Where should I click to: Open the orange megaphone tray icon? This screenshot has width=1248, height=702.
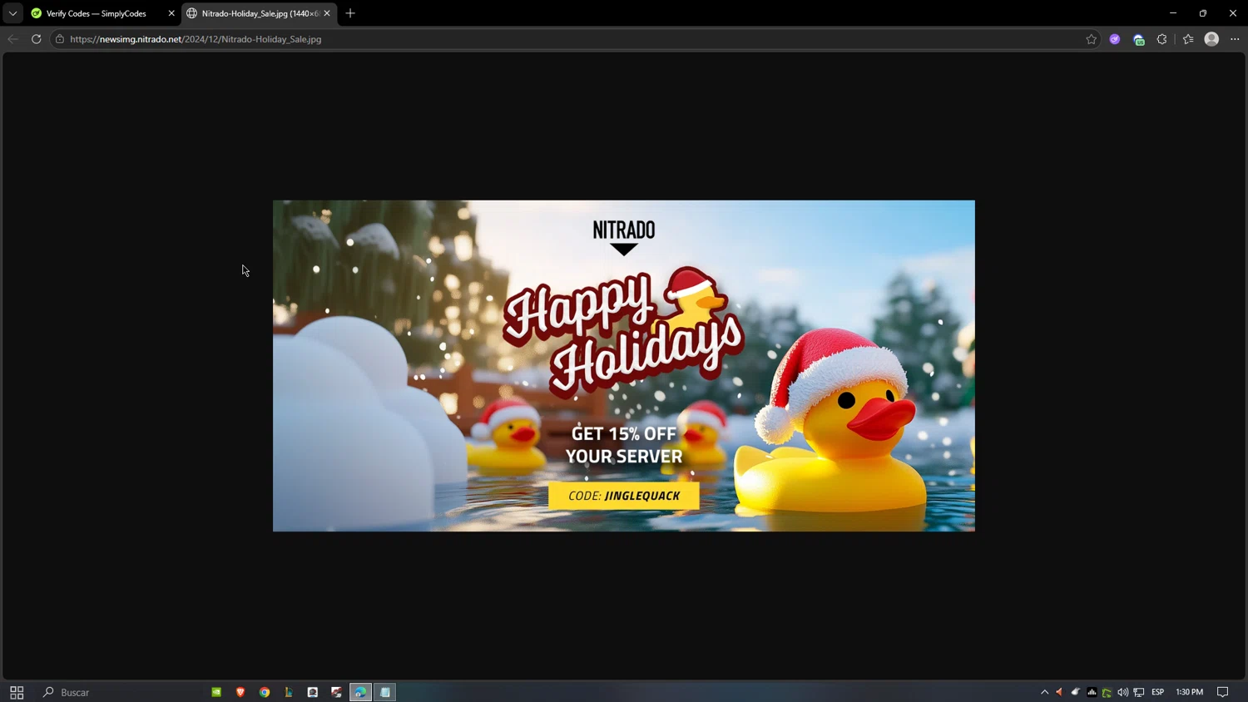click(1059, 692)
